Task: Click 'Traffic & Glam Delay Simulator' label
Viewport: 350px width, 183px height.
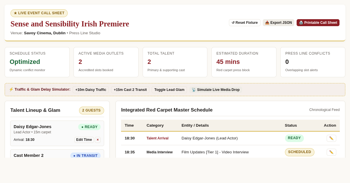Action: pos(40,89)
